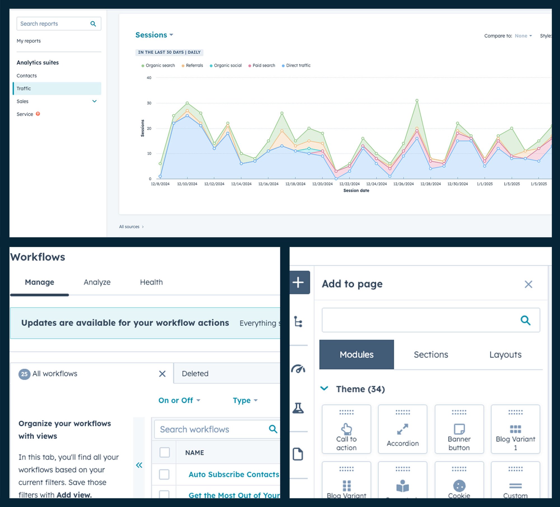Click into the Search workflows field
This screenshot has height=507, width=560.
pos(217,429)
